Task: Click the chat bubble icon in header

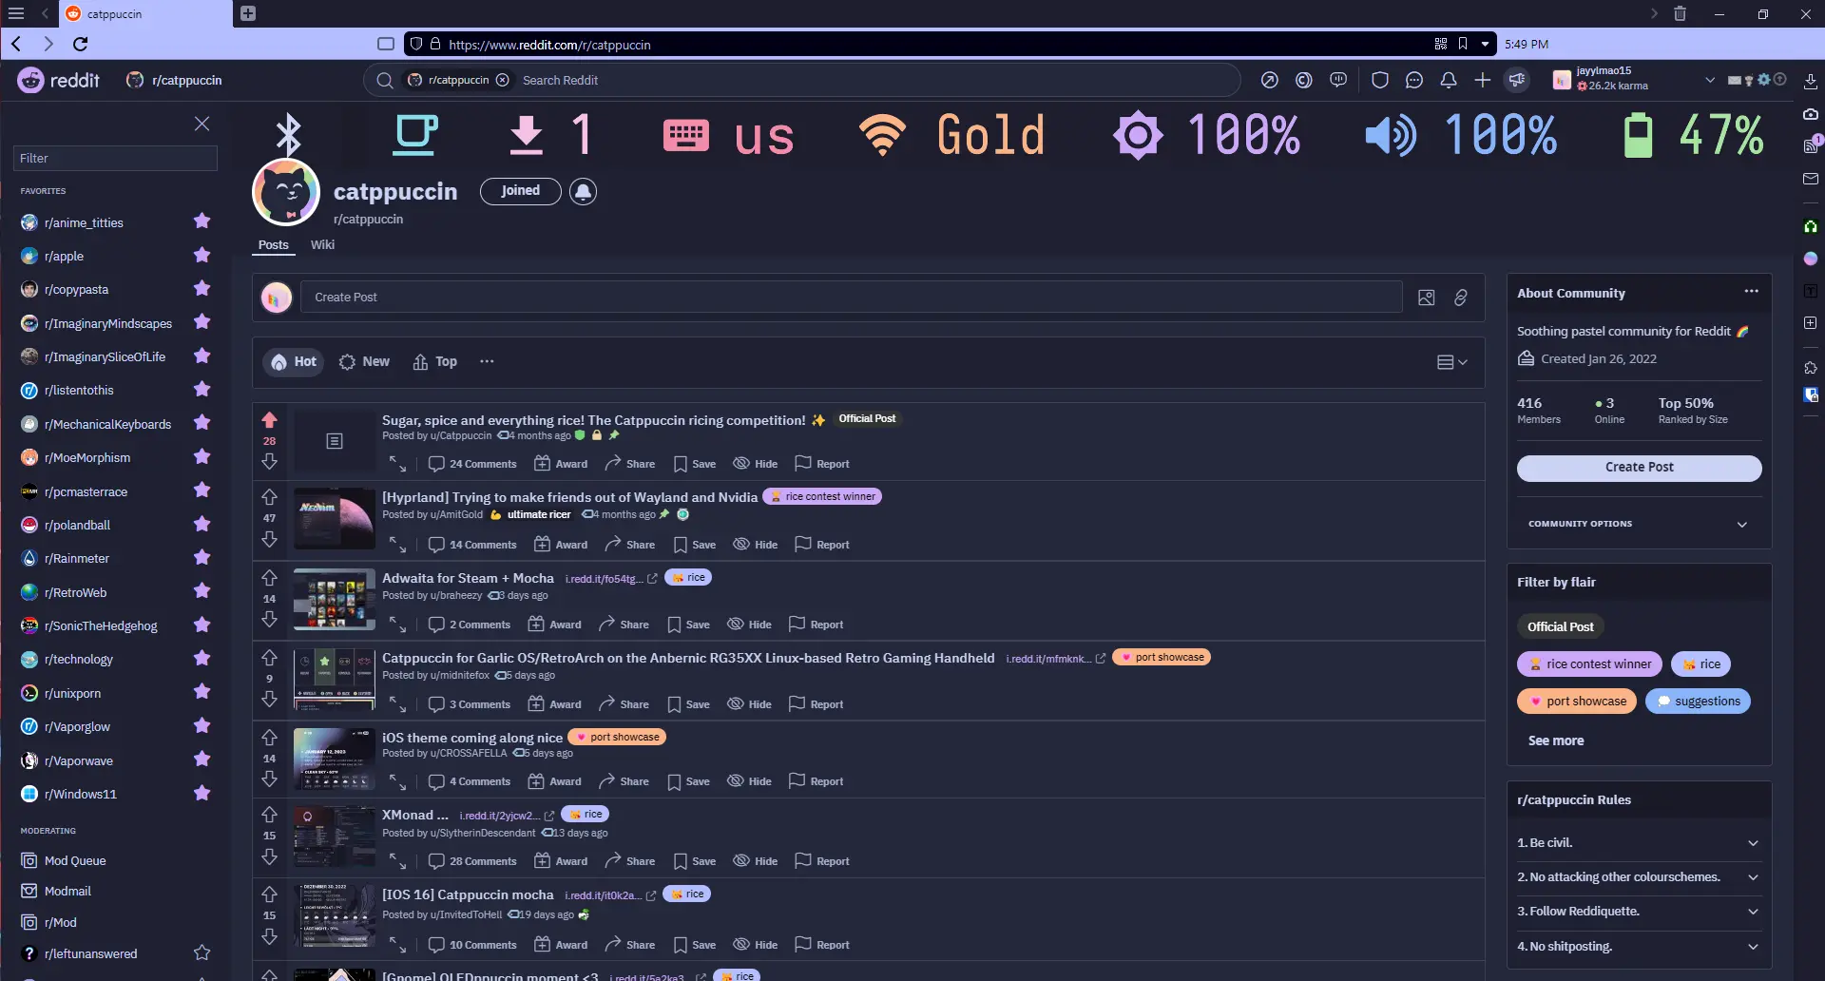Action: click(1413, 81)
